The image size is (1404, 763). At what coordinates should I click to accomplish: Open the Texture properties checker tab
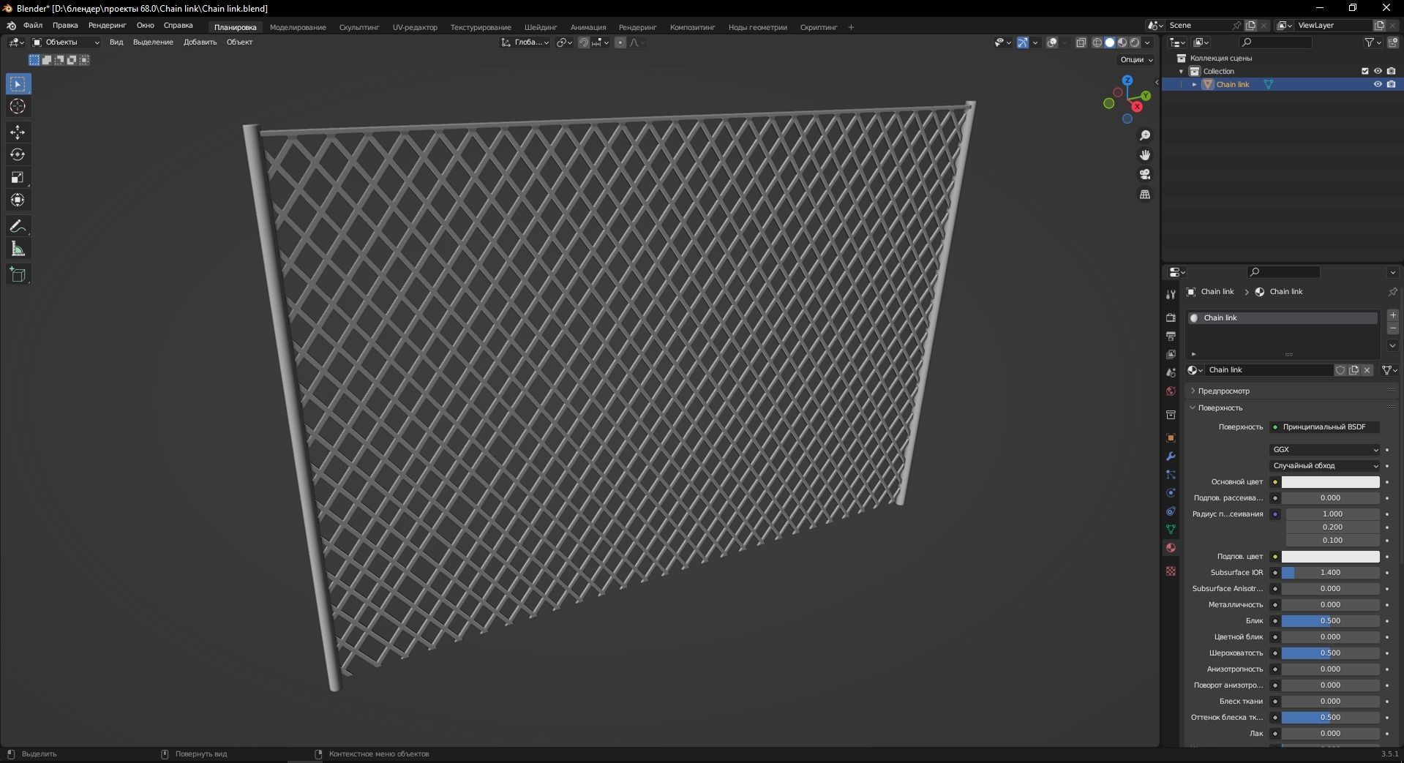tap(1171, 571)
